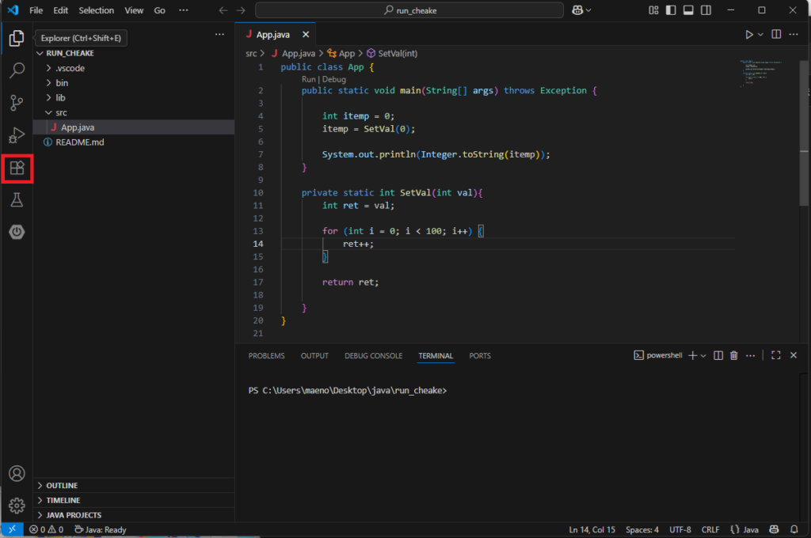Click the remote window indicator in status bar
This screenshot has width=811, height=538.
click(x=12, y=530)
